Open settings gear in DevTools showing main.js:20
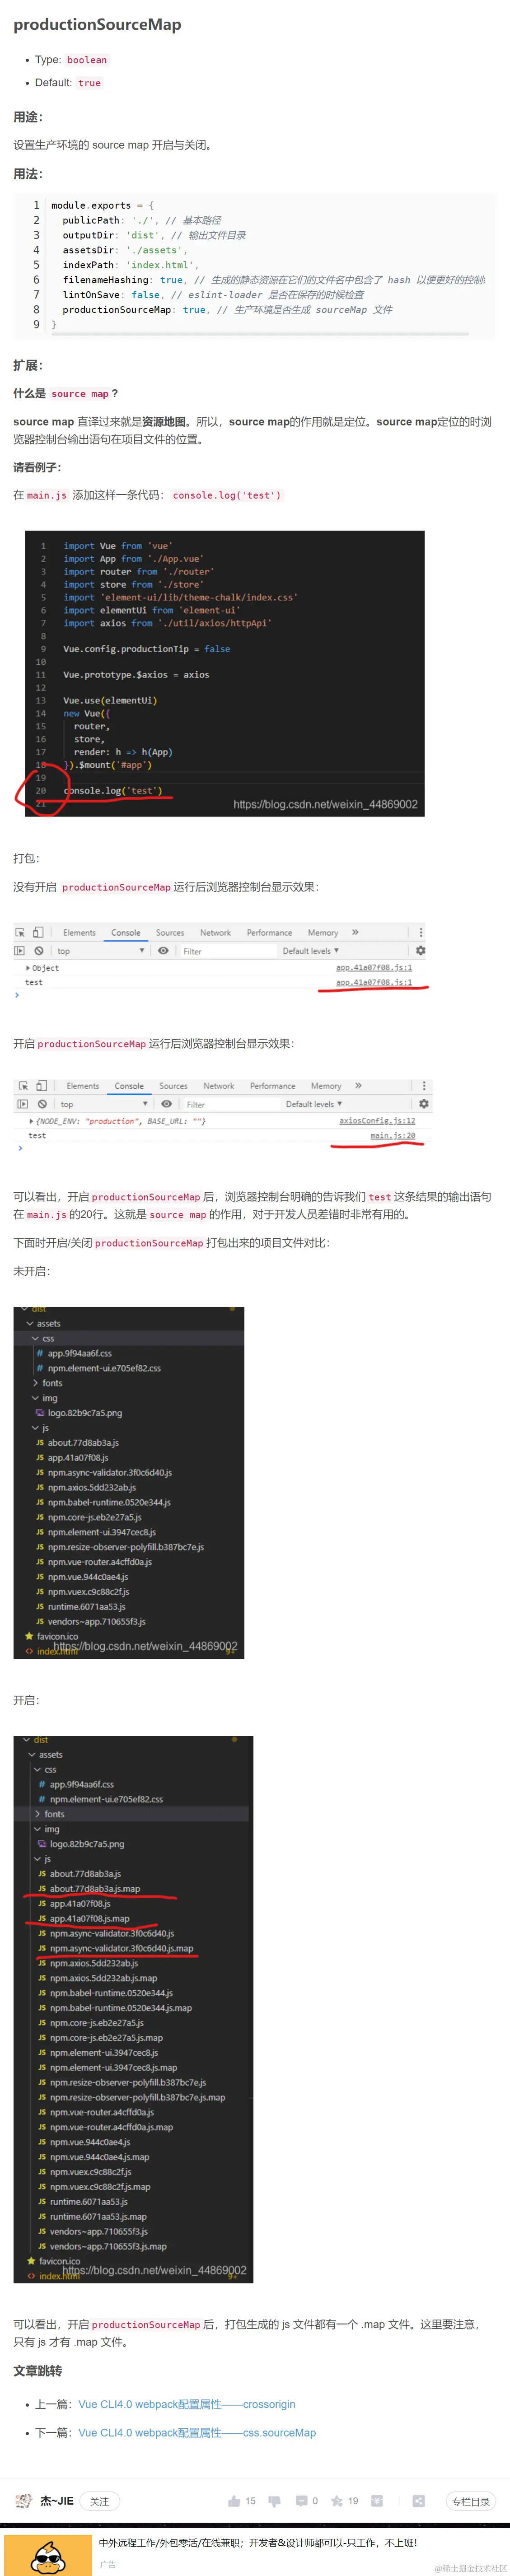The image size is (510, 2576). pos(424,1104)
